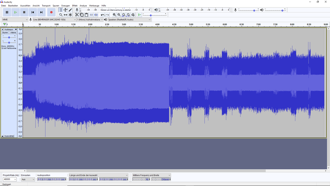Copy the selection with the copy icon
Viewport: 330px width, 186px height.
tap(82, 15)
